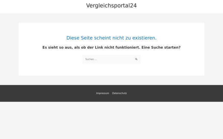Select heading "Diese Seite scheint nicht zu existieren."

pyautogui.click(x=111, y=38)
